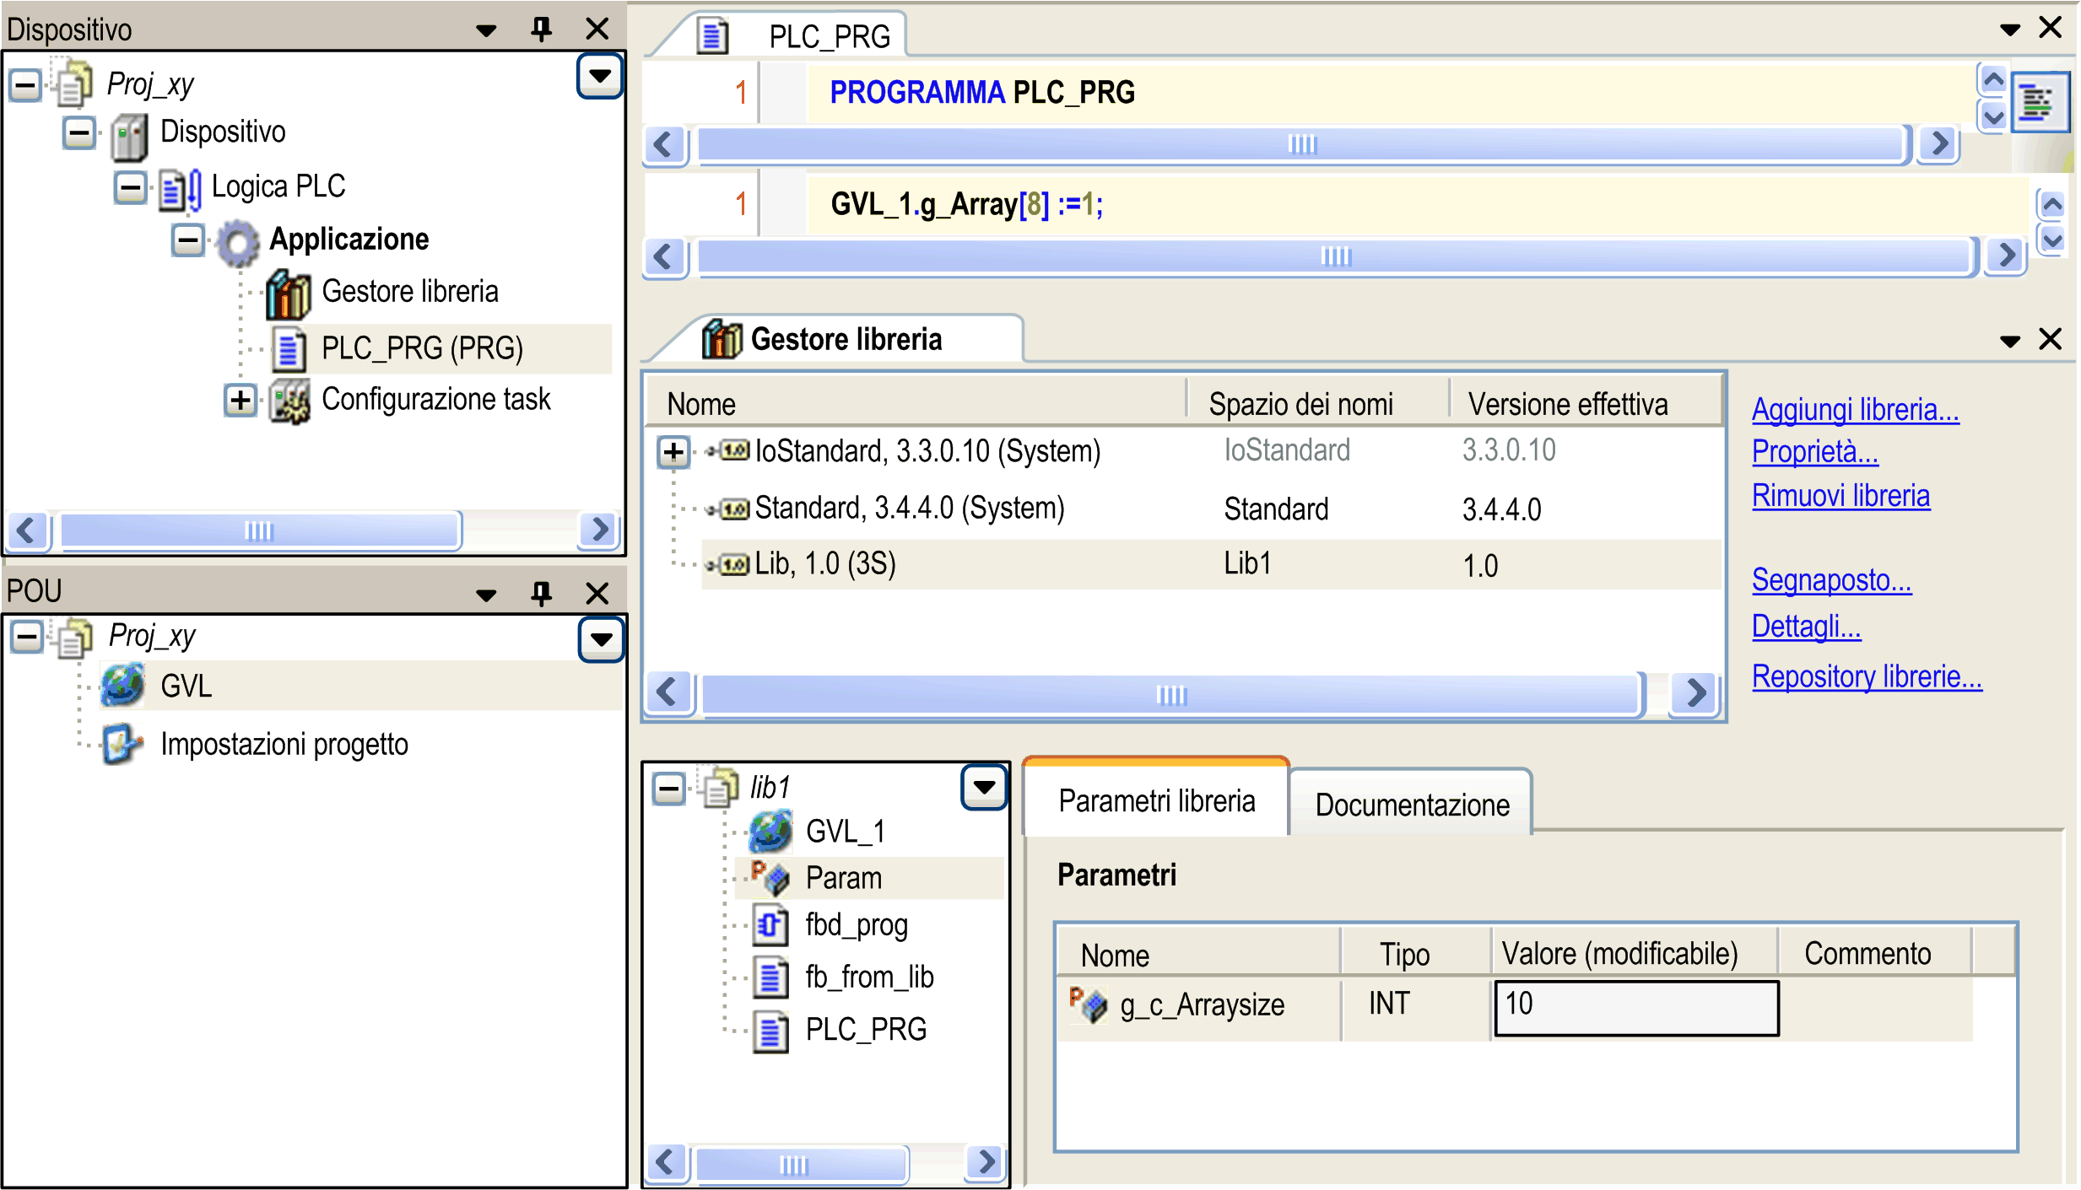Click the Param icon in lib1 tree
Image resolution: width=2081 pixels, height=1190 pixels.
(770, 877)
